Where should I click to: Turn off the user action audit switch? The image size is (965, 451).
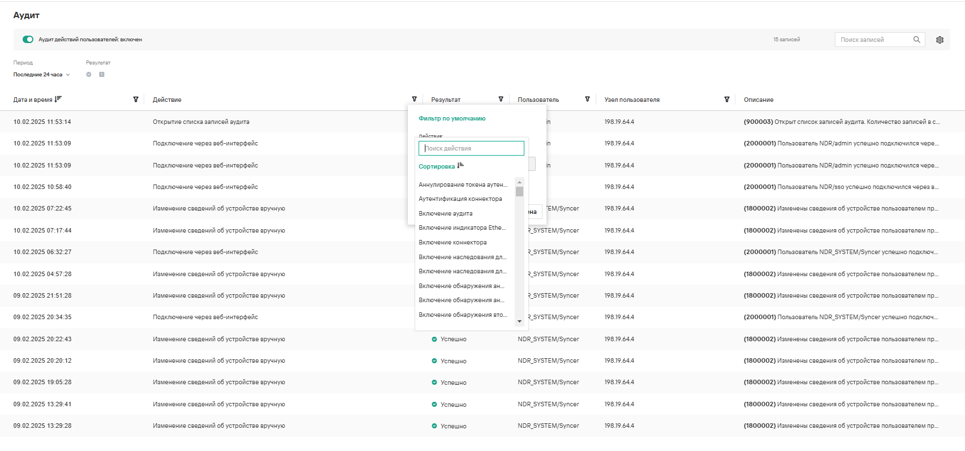(x=28, y=40)
